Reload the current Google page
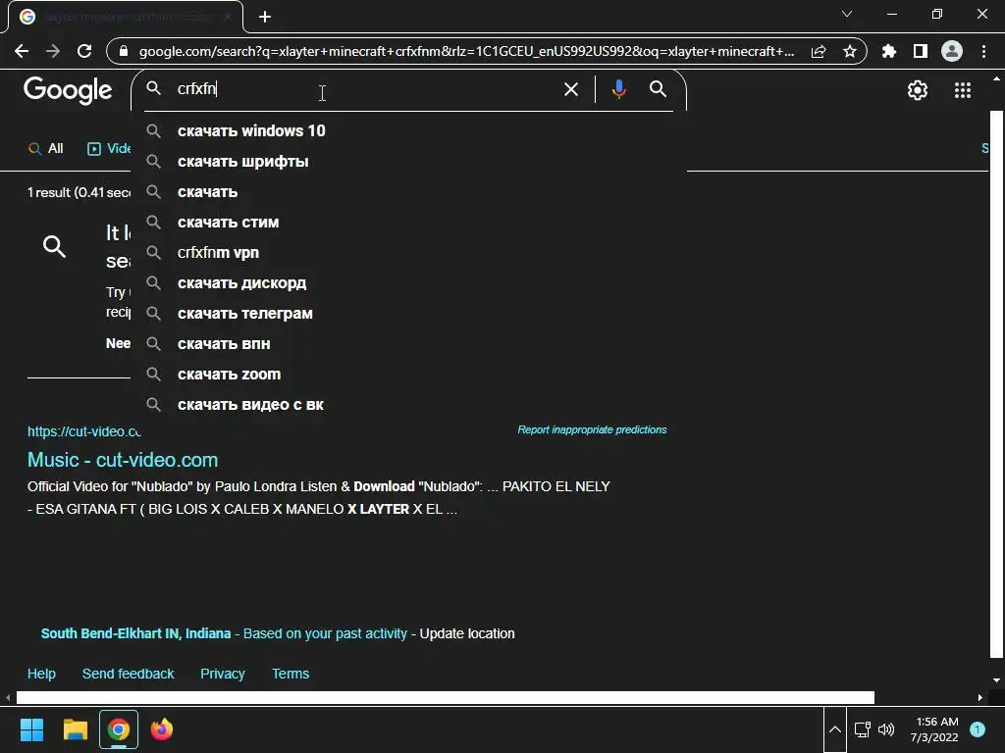1005x753 pixels. (84, 51)
